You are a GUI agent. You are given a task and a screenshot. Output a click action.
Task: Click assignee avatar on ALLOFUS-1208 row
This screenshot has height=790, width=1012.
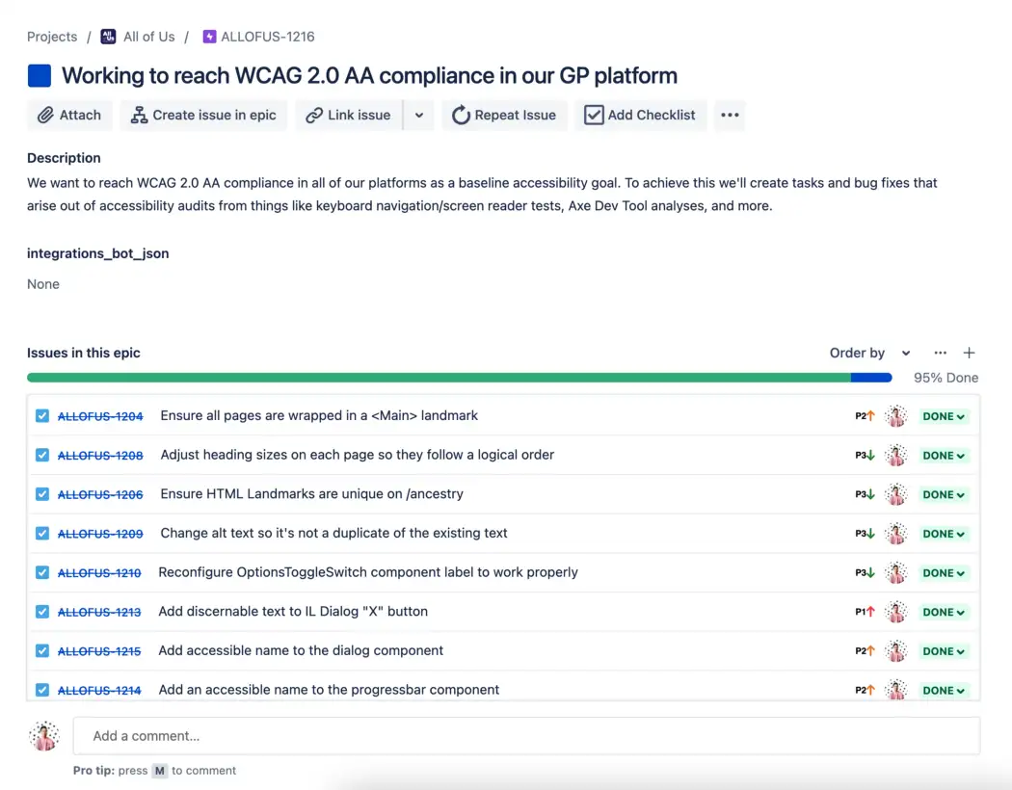pos(895,456)
